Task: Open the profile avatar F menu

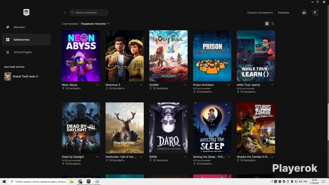Action: click(x=315, y=12)
